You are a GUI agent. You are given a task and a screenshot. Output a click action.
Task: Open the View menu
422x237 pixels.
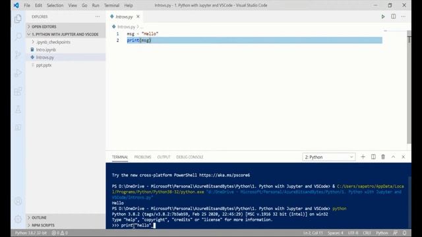(x=73, y=5)
